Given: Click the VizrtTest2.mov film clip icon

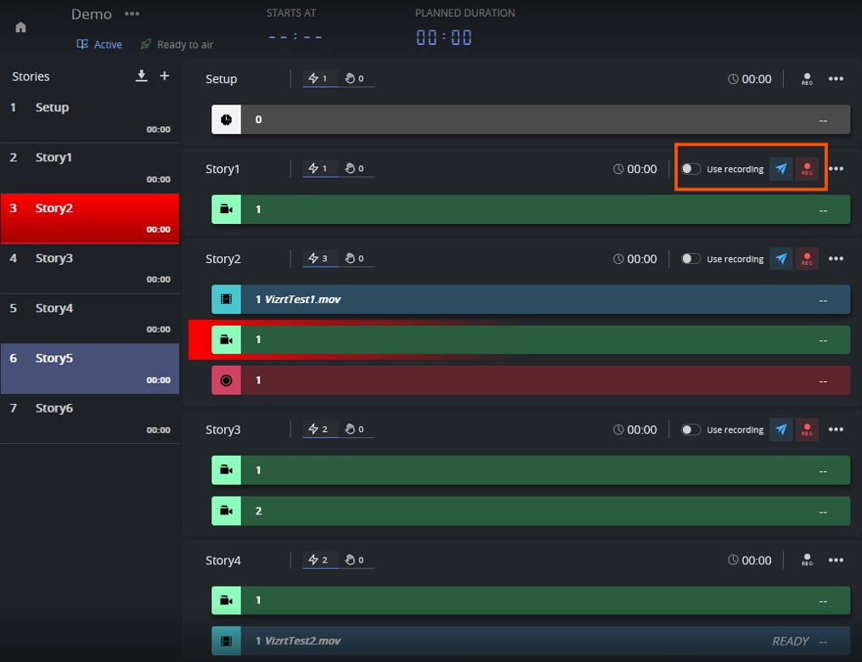Looking at the screenshot, I should point(226,641).
